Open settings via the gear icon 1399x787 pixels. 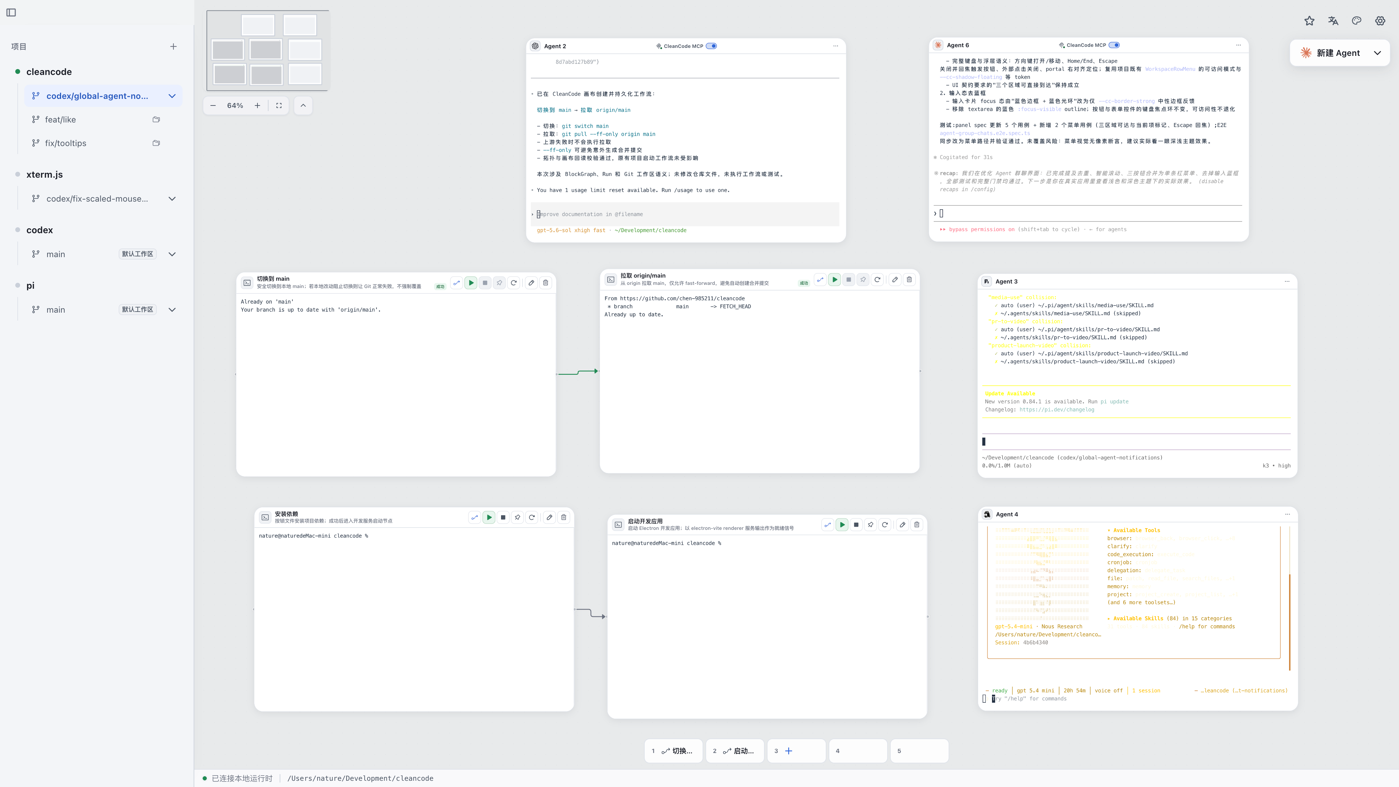pyautogui.click(x=1380, y=20)
